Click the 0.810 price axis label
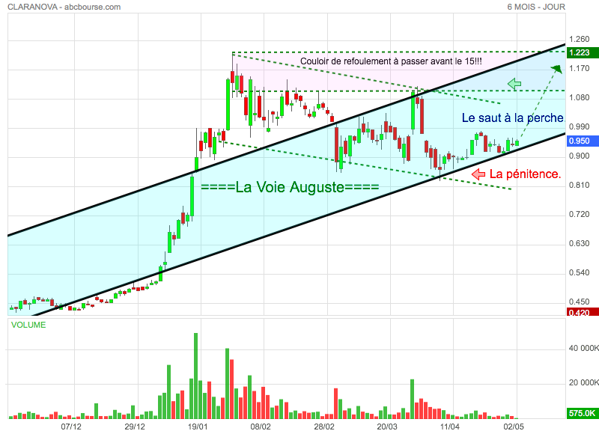 [579, 185]
